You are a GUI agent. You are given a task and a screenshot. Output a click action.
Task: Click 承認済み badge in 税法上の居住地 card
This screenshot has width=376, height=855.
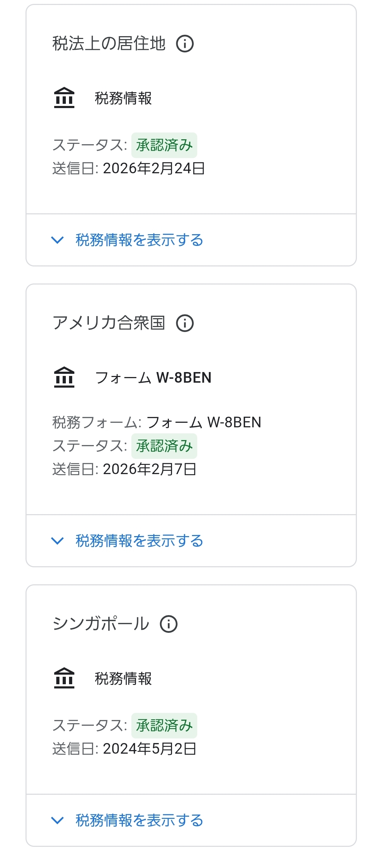164,145
